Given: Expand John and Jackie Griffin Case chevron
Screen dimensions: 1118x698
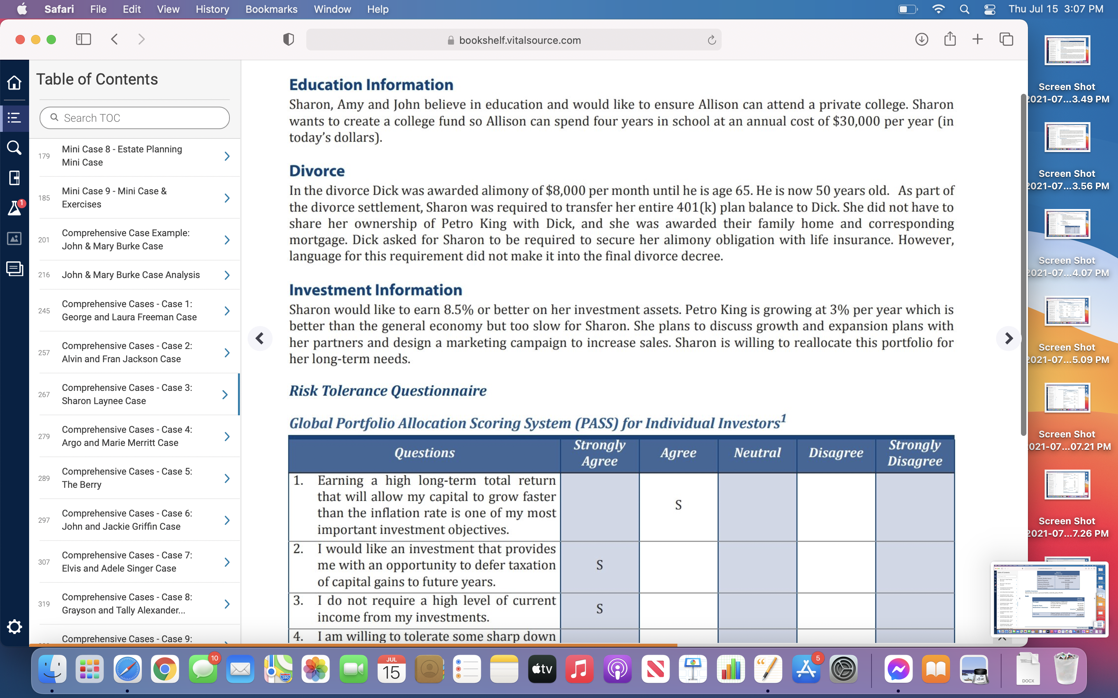Looking at the screenshot, I should click(227, 520).
